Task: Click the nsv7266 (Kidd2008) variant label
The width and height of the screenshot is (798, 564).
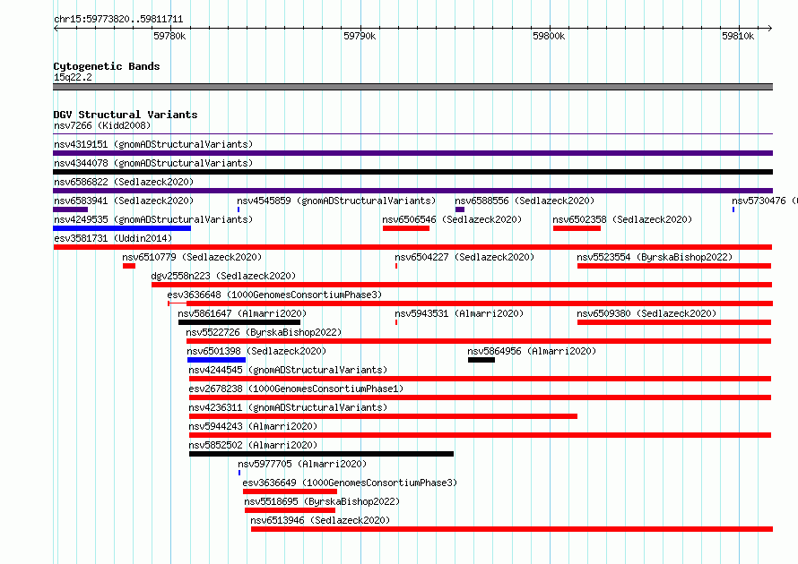Action: click(102, 125)
